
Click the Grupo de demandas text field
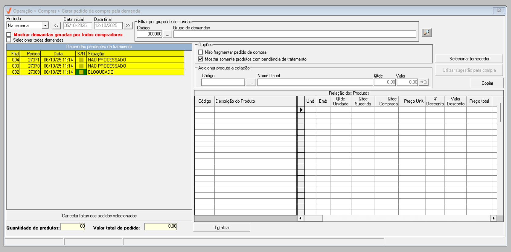pos(295,34)
